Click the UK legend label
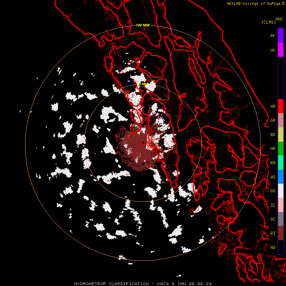 (x=273, y=50)
